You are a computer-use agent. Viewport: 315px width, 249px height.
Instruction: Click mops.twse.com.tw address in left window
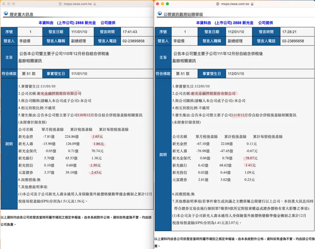[x=77, y=4]
